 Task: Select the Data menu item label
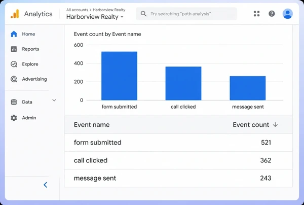(27, 102)
